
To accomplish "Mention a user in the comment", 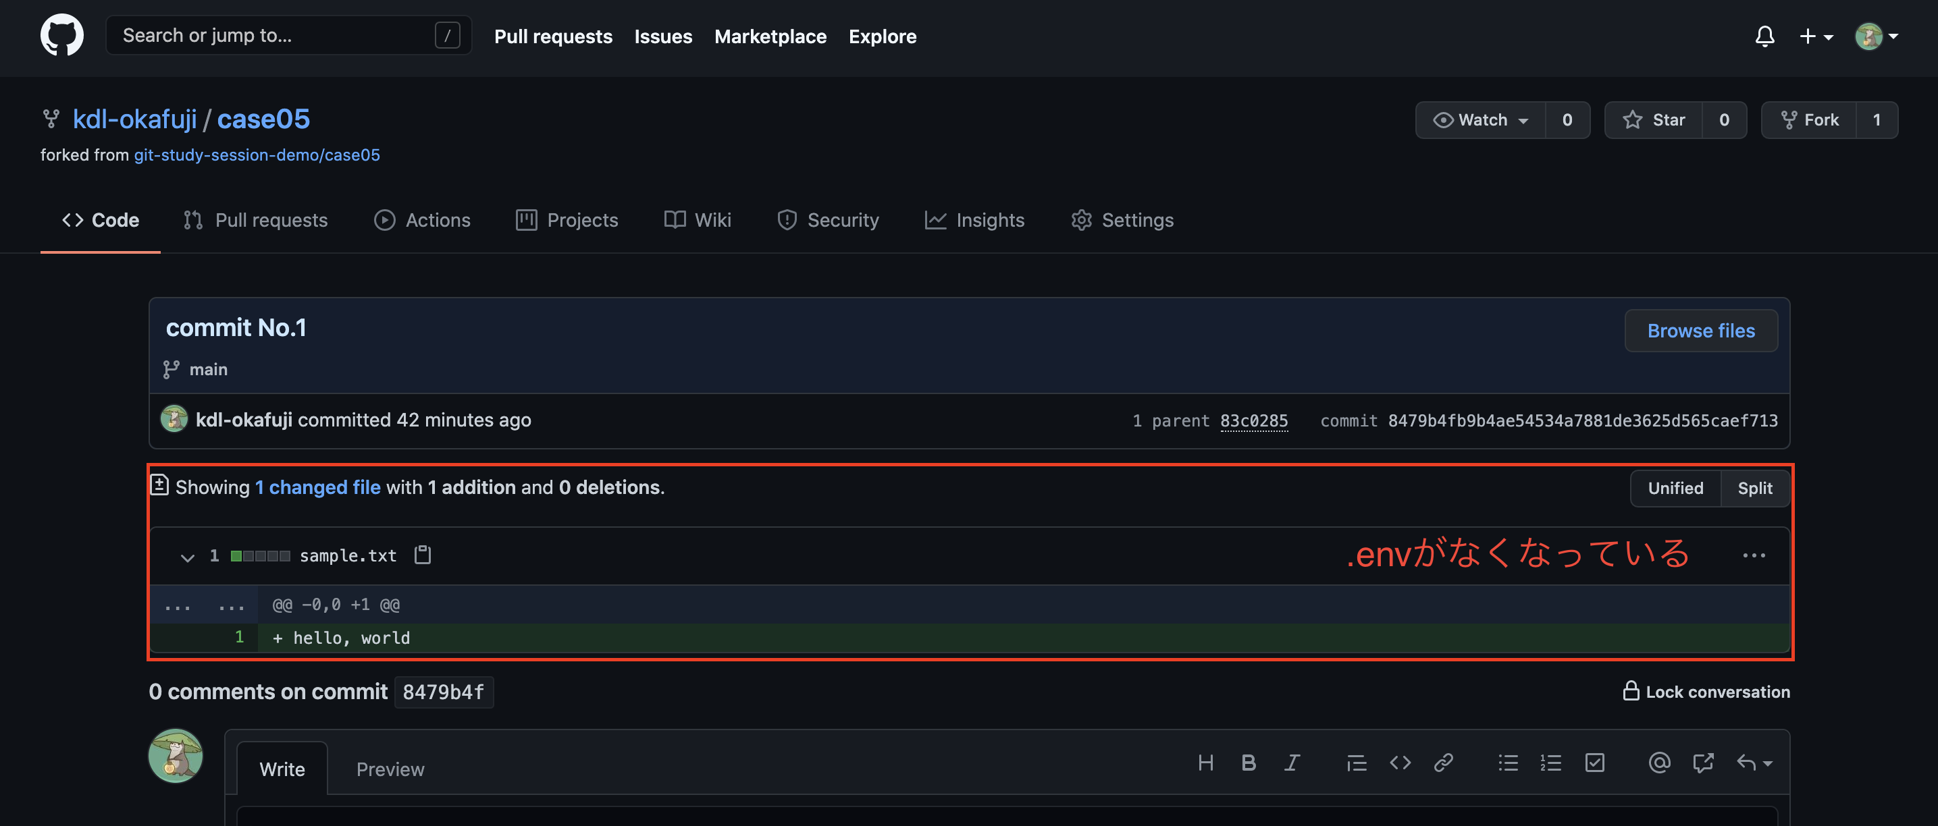I will click(1660, 762).
